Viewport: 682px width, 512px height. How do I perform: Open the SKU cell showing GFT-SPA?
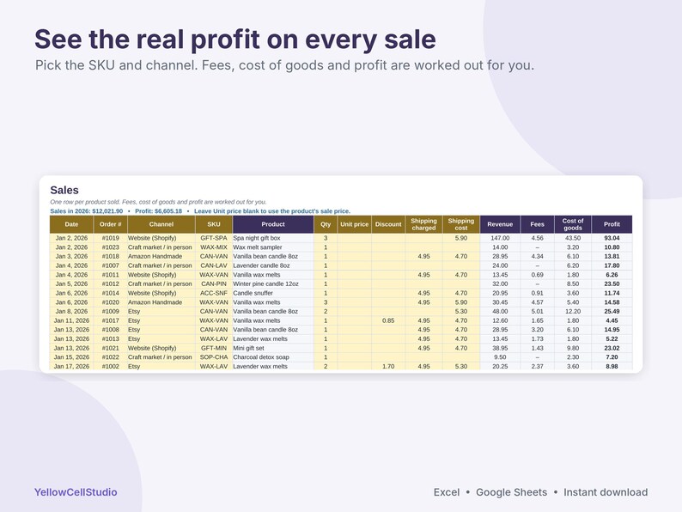point(214,238)
